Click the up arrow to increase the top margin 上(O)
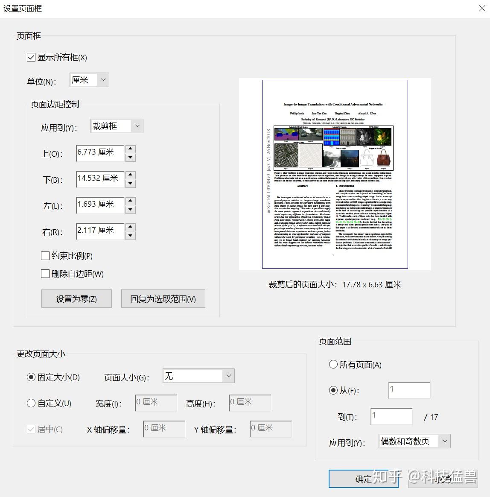This screenshot has width=490, height=497. [130, 149]
